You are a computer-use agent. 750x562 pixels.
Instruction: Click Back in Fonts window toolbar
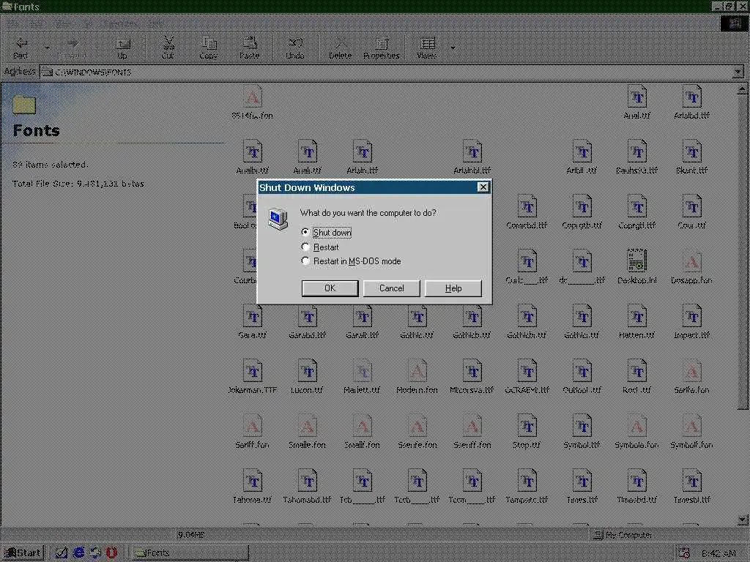pyautogui.click(x=21, y=48)
